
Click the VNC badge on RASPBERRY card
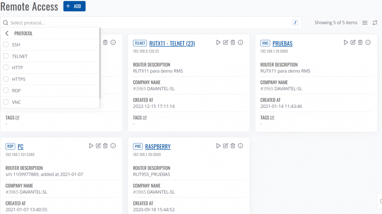click(x=138, y=146)
